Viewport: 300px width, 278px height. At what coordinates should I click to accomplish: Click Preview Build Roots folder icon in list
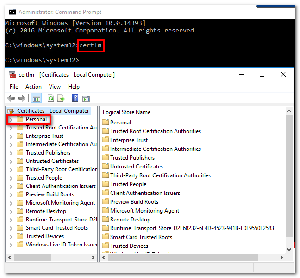pyautogui.click(x=106, y=201)
